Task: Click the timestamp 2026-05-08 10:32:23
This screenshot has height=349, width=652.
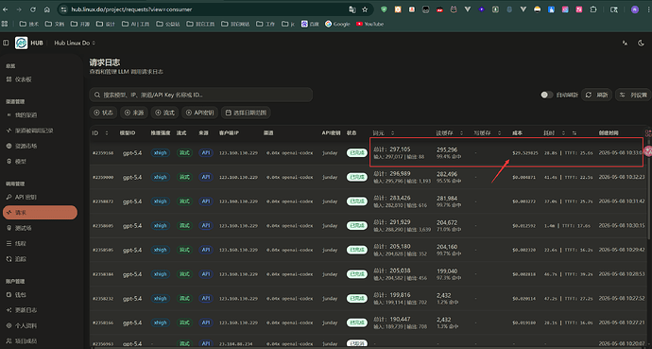Action: point(622,177)
